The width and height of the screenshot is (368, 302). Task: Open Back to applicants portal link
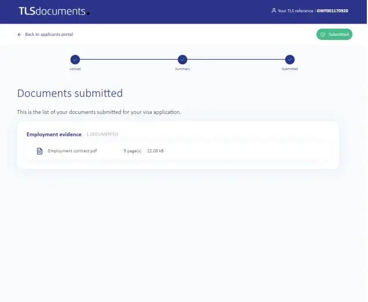click(x=49, y=34)
